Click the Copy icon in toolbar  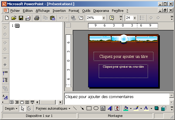point(46,18)
